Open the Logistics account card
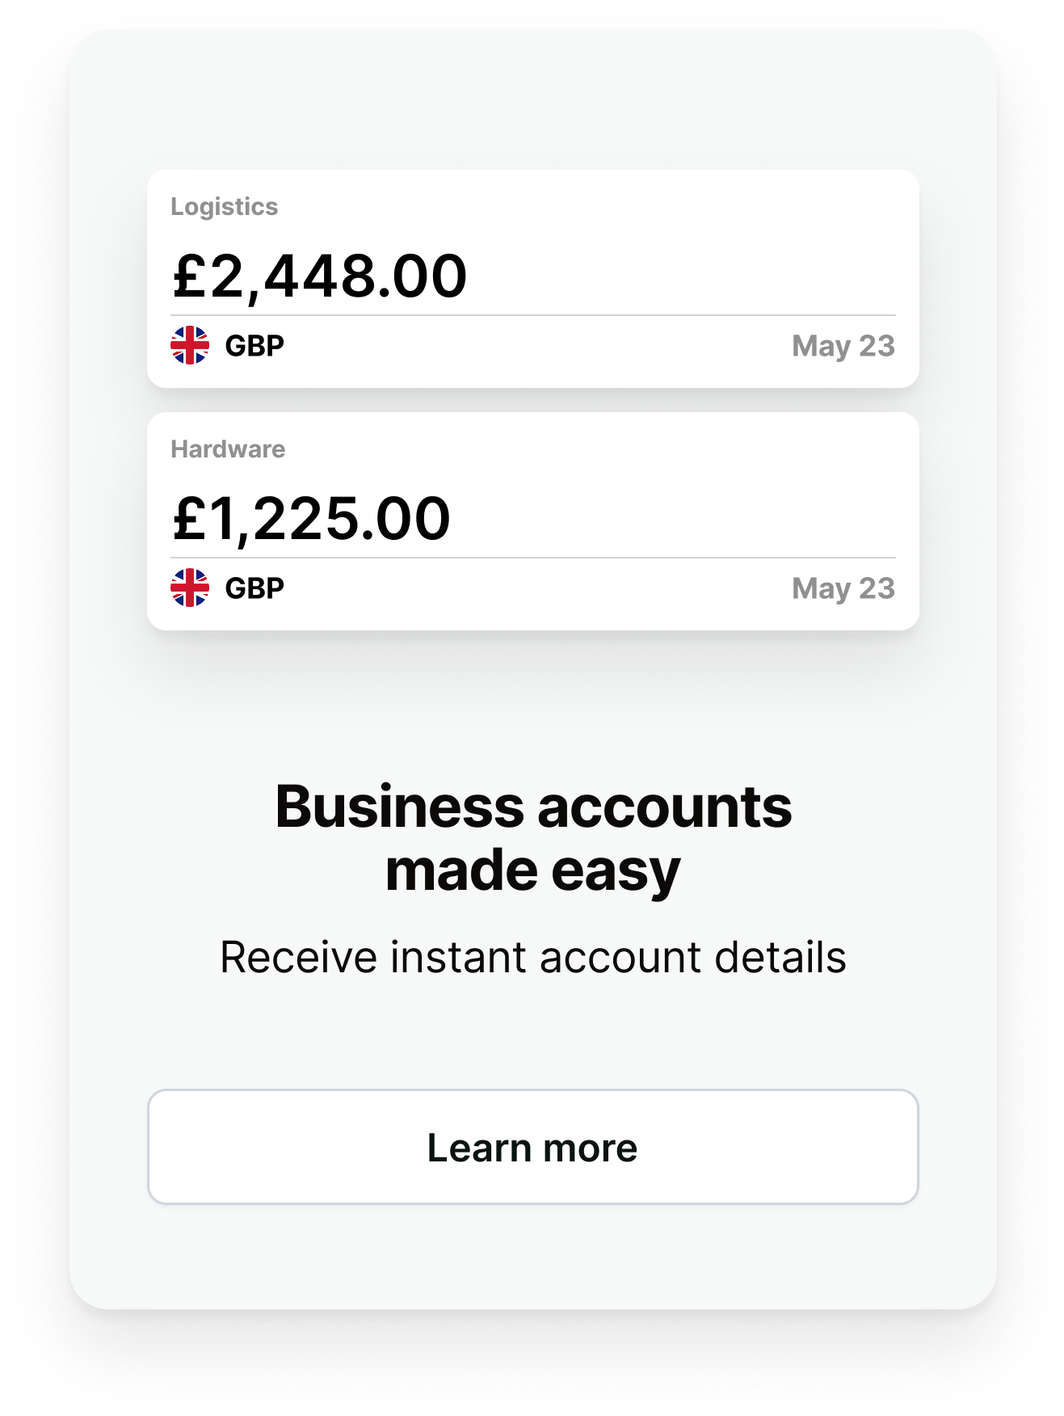The width and height of the screenshot is (1064, 1416). pyautogui.click(x=533, y=279)
